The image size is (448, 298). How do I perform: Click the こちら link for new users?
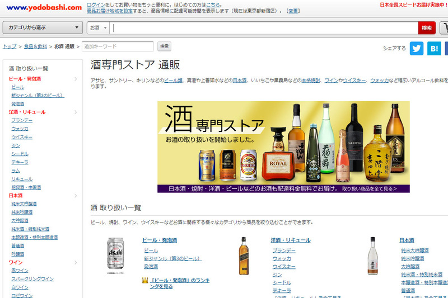(213, 5)
